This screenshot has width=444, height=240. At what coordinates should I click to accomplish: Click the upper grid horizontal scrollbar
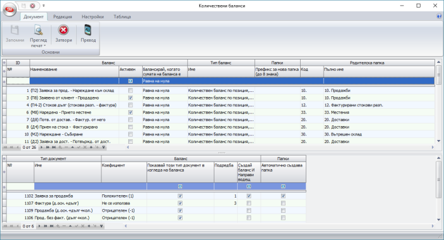280,148
